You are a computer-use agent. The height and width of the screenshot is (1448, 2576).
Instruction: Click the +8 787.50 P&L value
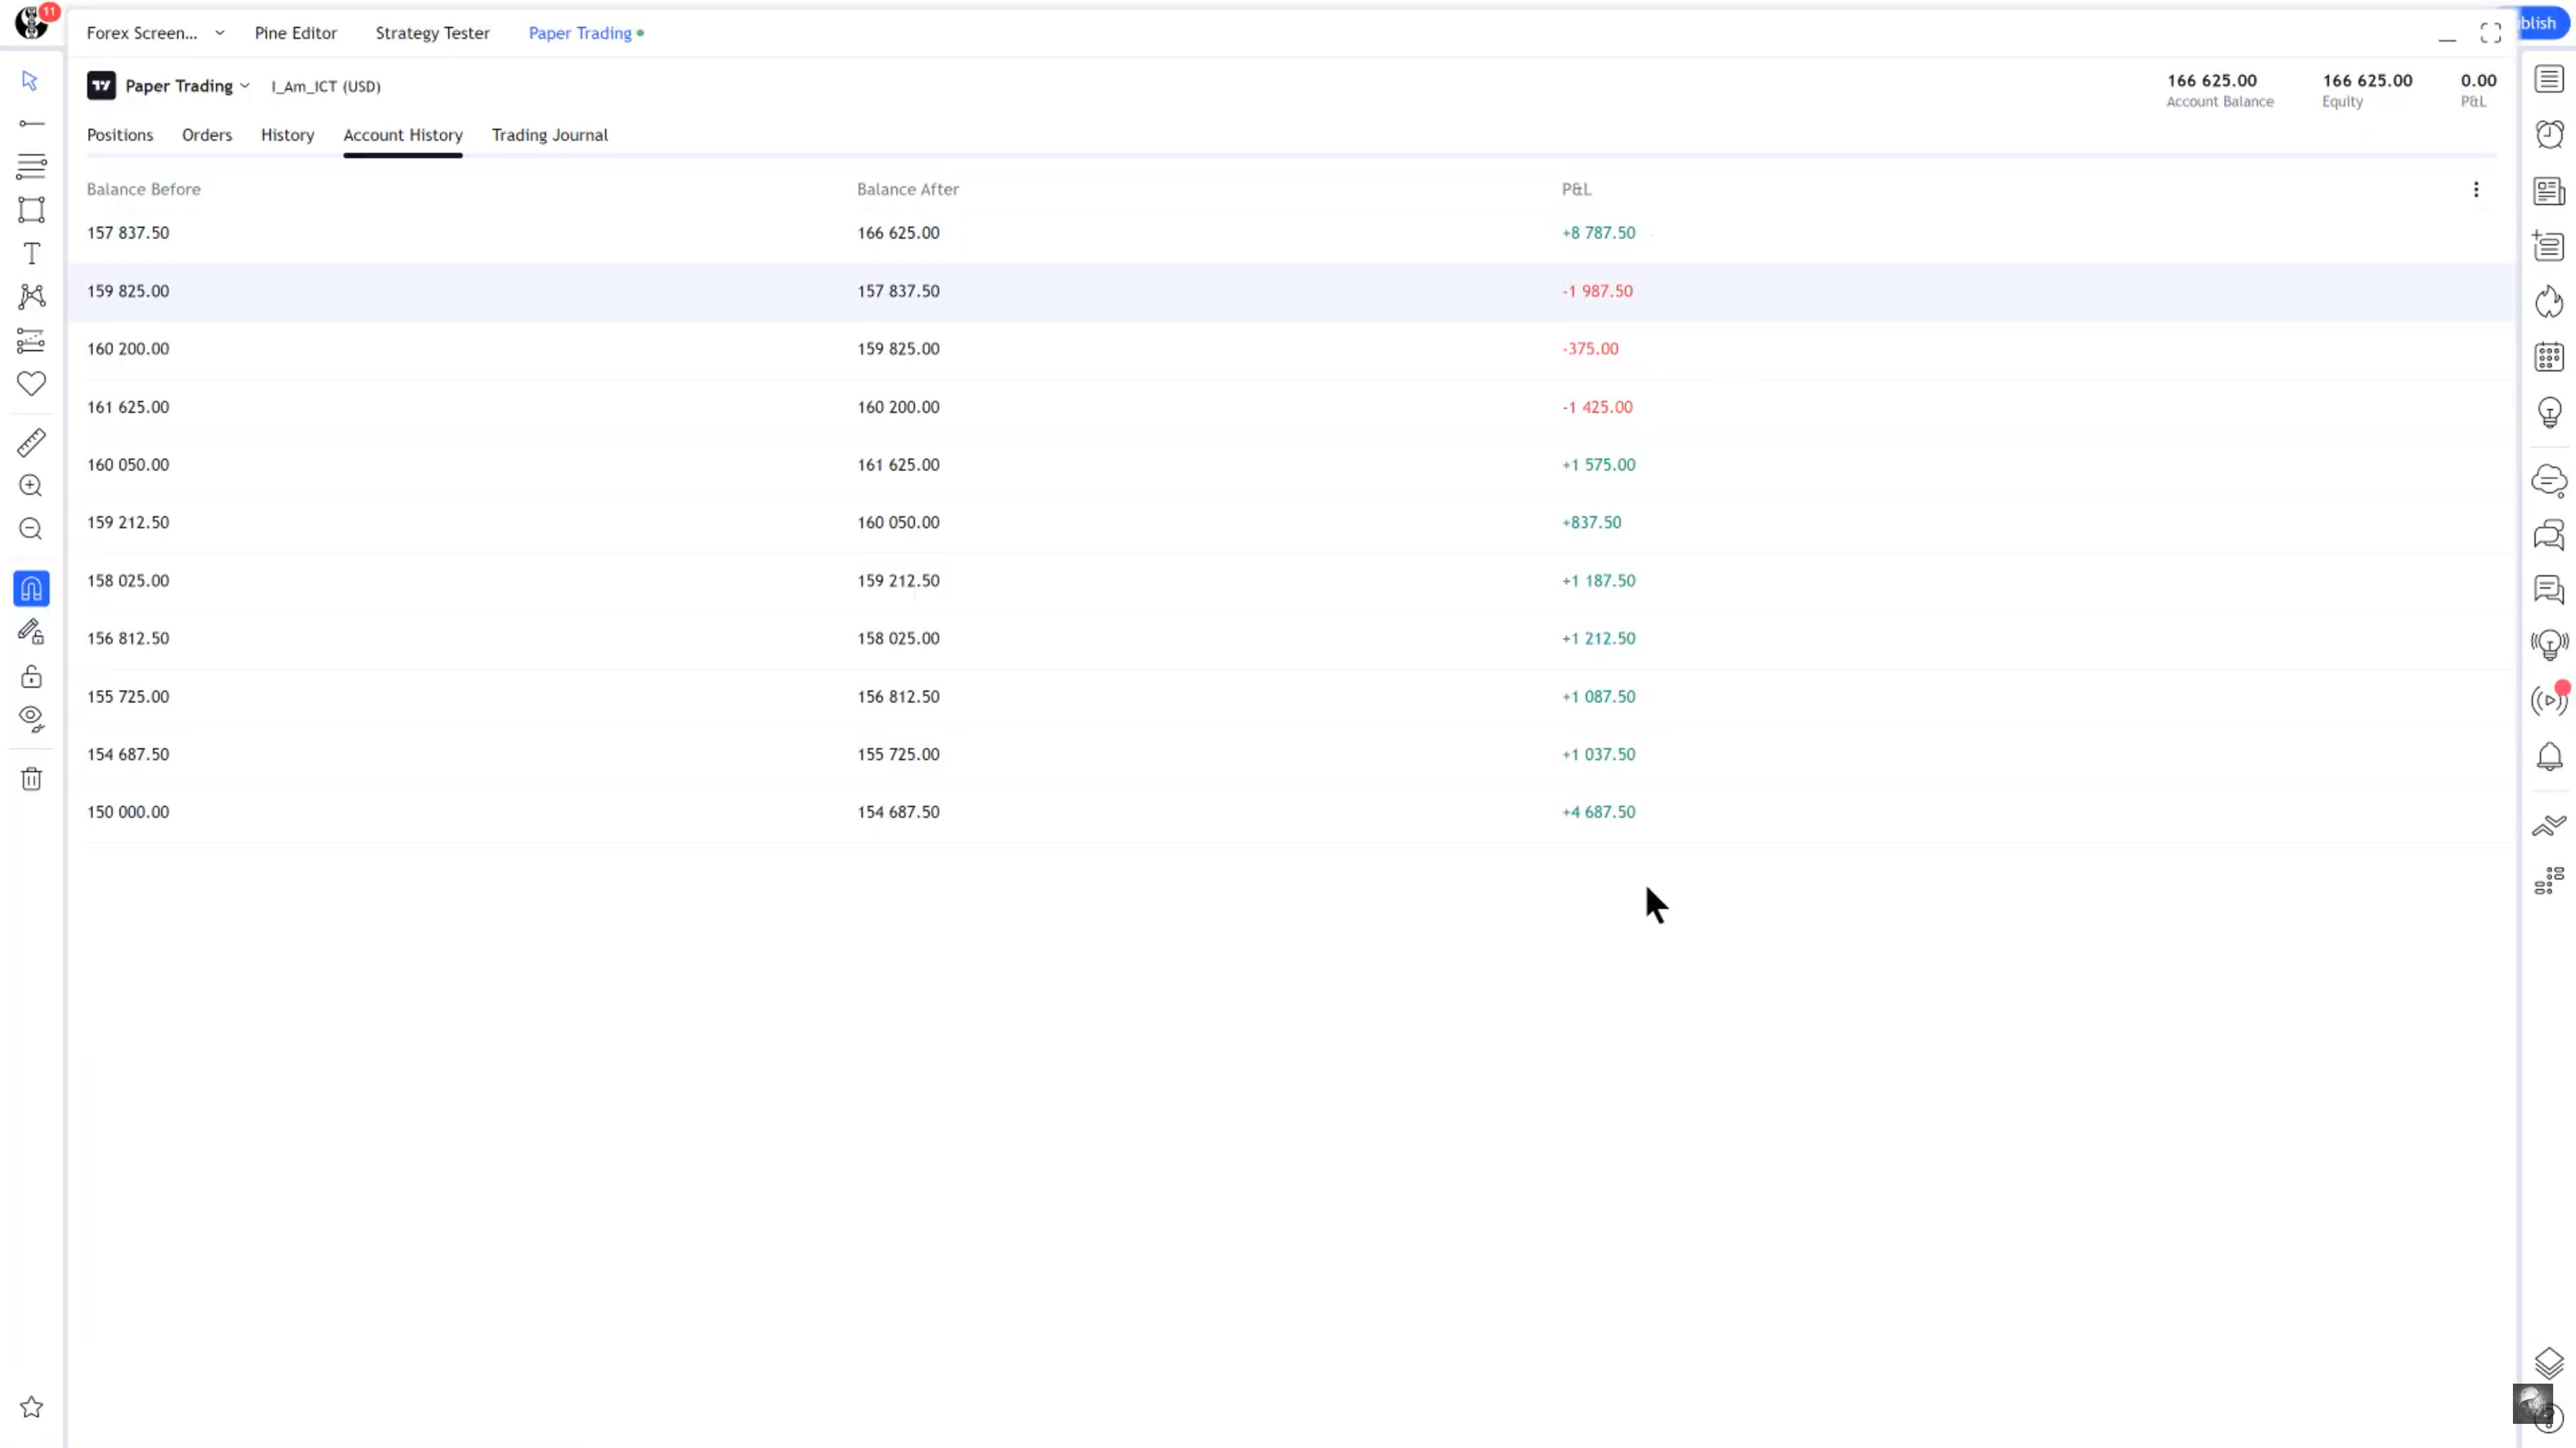point(1599,233)
